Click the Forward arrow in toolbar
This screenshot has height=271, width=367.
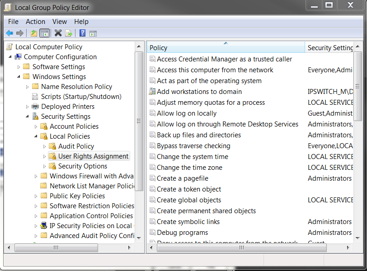(20, 33)
